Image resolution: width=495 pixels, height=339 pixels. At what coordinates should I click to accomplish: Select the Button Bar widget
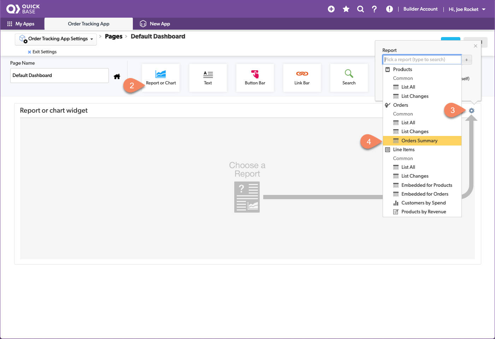[x=255, y=77]
